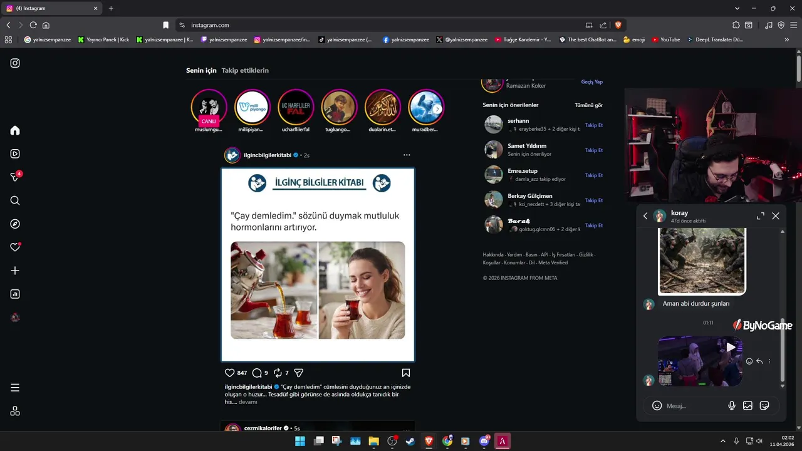The width and height of the screenshot is (802, 451).
Task: Follow Berkay Gülçimen with Takip Et
Action: pos(594,200)
